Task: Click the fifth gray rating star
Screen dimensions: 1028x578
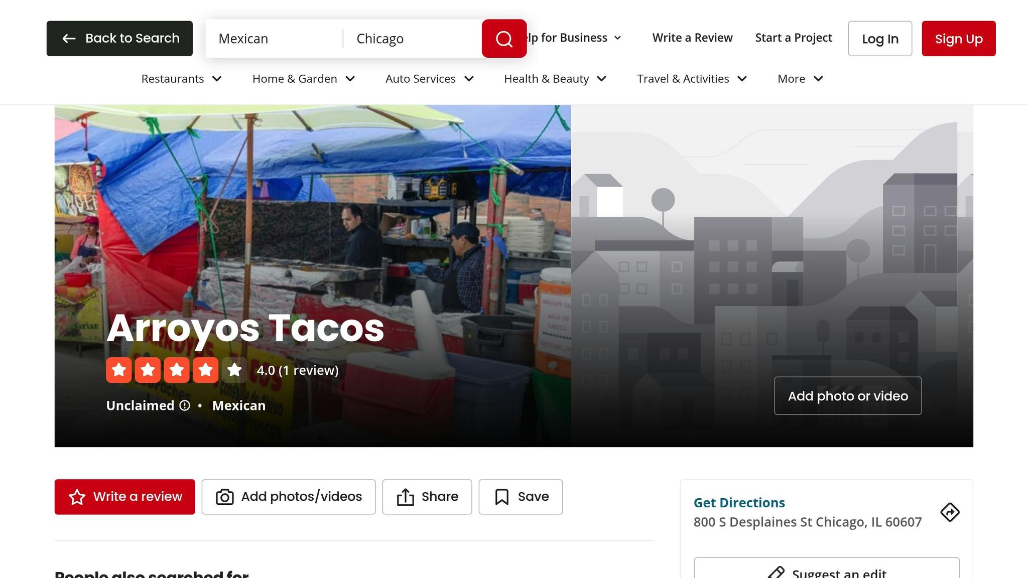Action: [234, 370]
